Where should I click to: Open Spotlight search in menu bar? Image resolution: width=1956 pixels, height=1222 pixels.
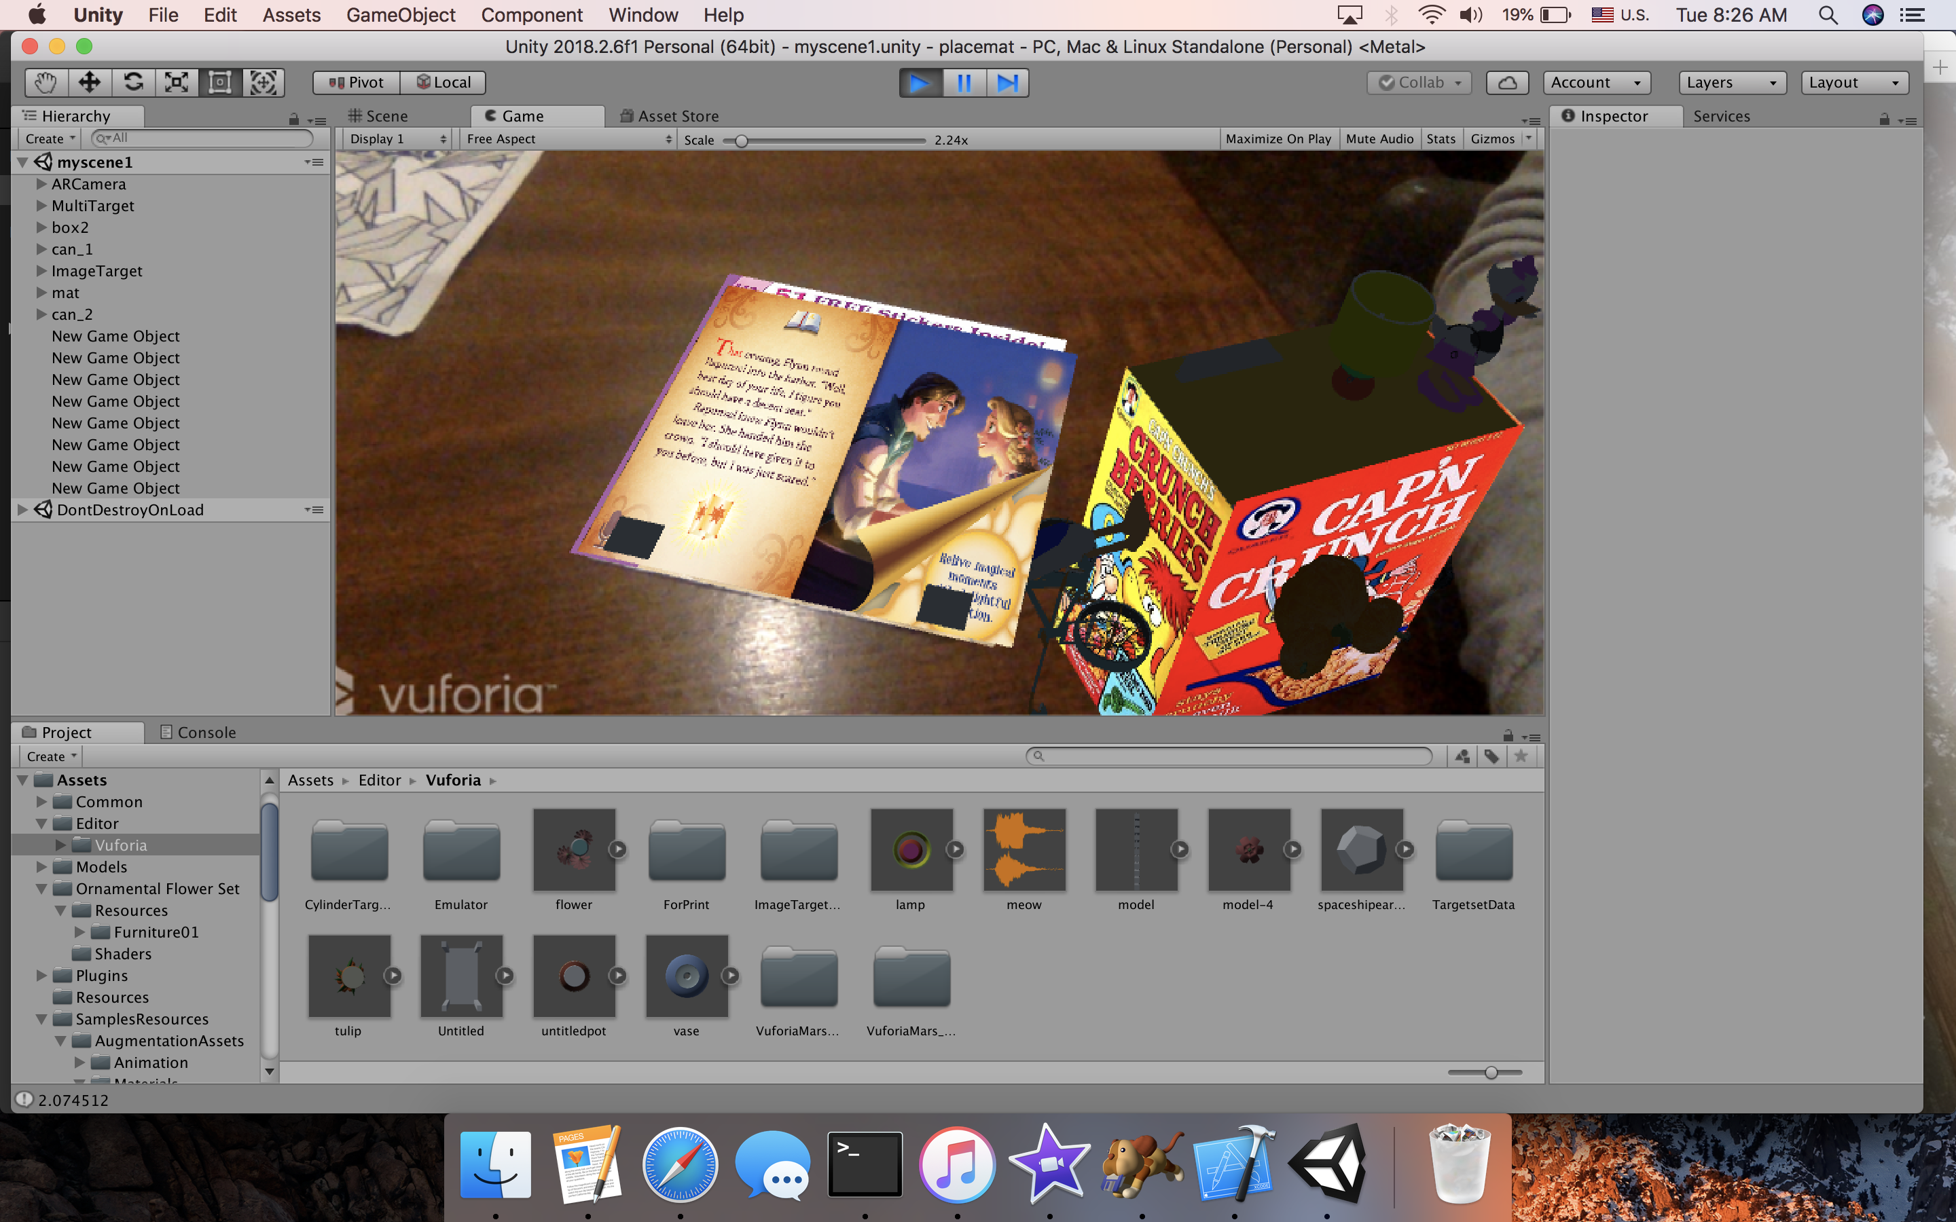[x=1828, y=16]
